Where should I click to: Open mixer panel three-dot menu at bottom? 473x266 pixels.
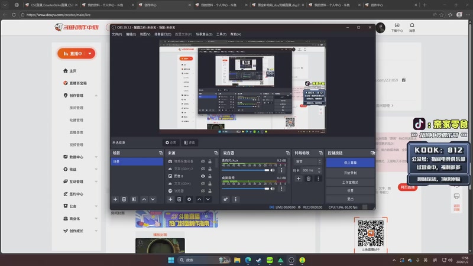[x=235, y=199]
